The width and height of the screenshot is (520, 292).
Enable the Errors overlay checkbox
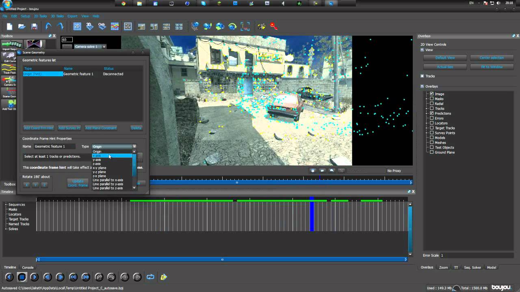tap(432, 118)
